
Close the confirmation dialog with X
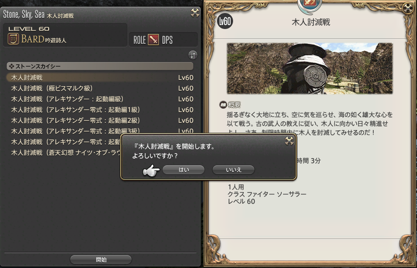tap(289, 141)
